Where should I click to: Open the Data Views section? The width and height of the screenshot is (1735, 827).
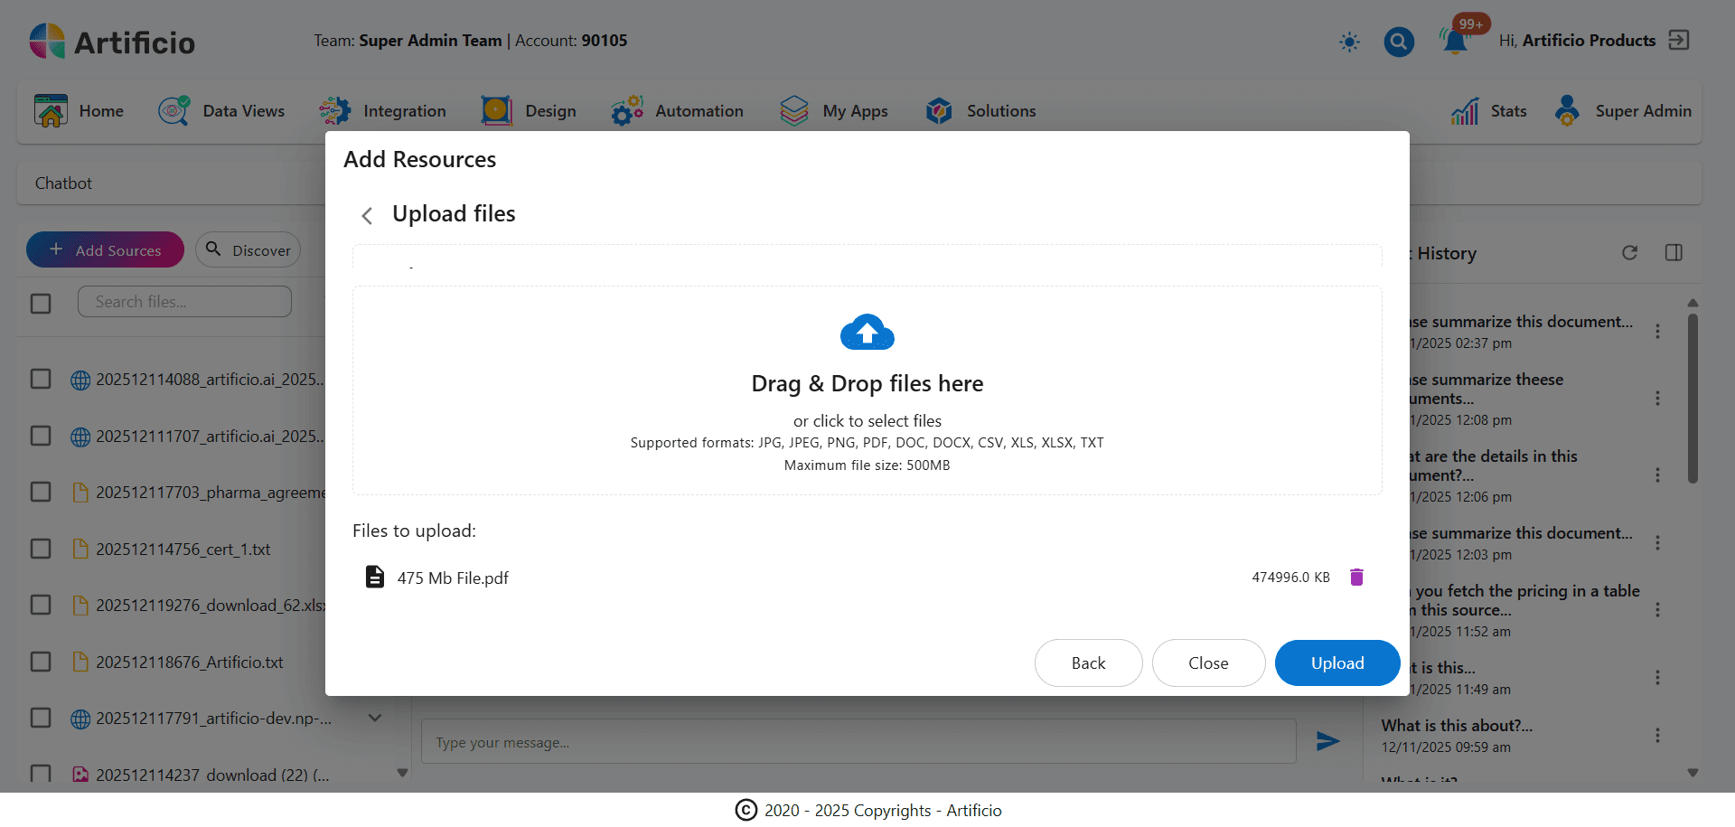click(x=223, y=110)
